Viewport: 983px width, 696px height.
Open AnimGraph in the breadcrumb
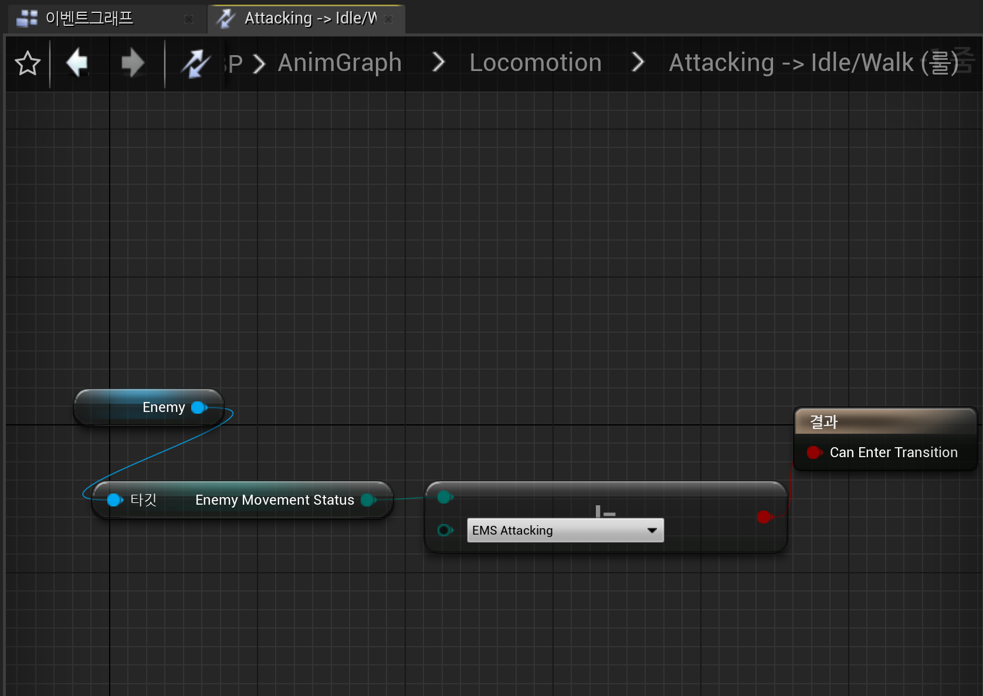(x=340, y=63)
